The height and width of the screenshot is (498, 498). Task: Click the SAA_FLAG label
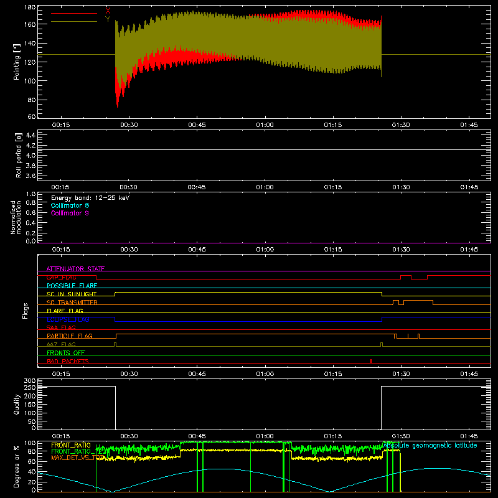[x=61, y=327]
